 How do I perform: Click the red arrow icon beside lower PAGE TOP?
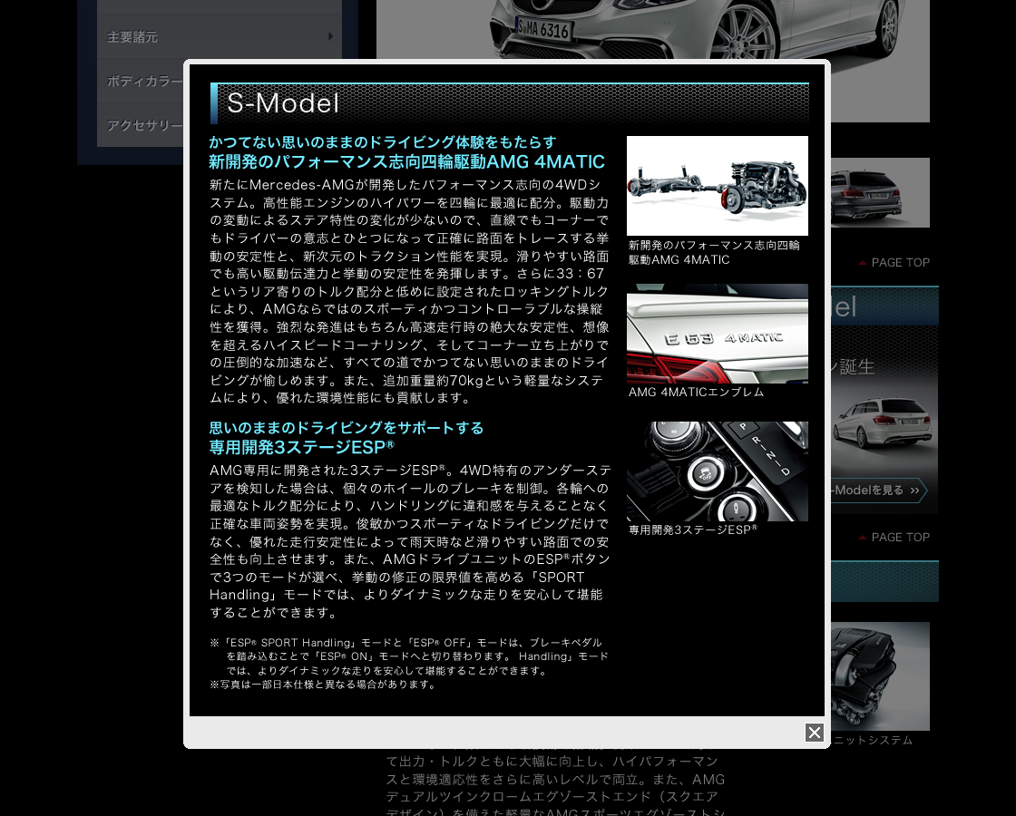863,538
